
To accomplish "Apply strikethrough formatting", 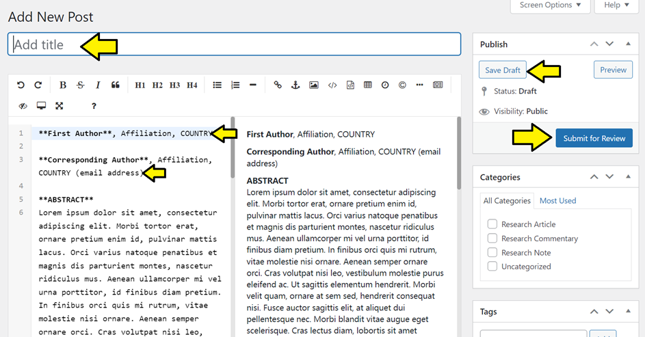I will tap(80, 85).
